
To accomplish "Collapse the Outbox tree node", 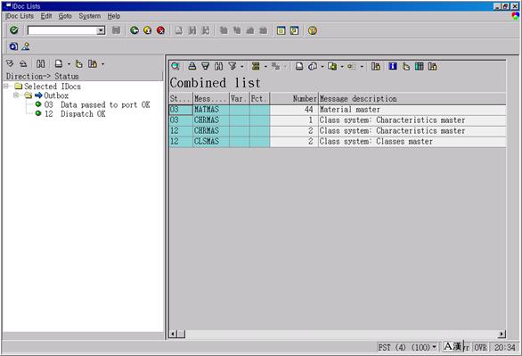I will point(16,95).
